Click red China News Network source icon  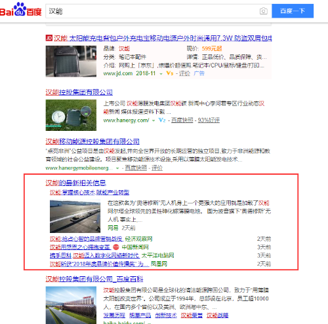pyautogui.click(x=116, y=247)
